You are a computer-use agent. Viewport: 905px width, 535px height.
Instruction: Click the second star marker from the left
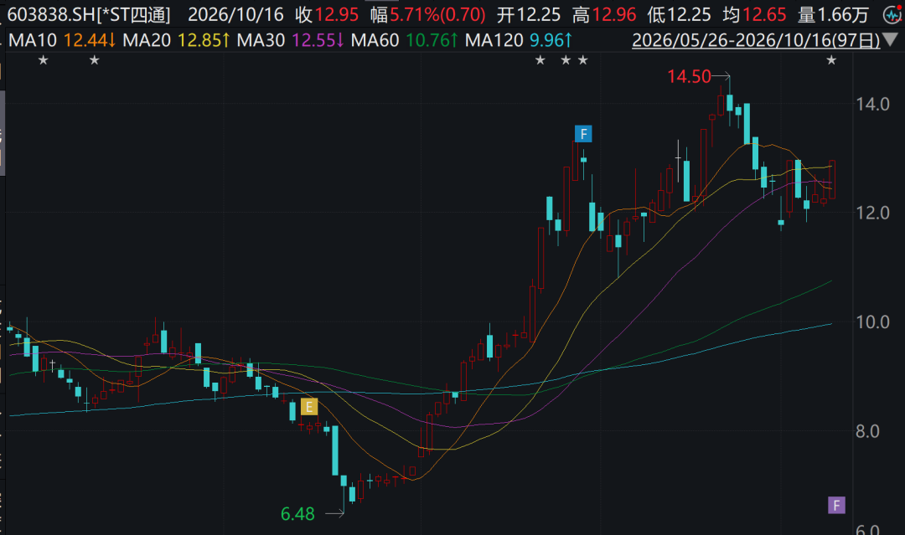(95, 60)
